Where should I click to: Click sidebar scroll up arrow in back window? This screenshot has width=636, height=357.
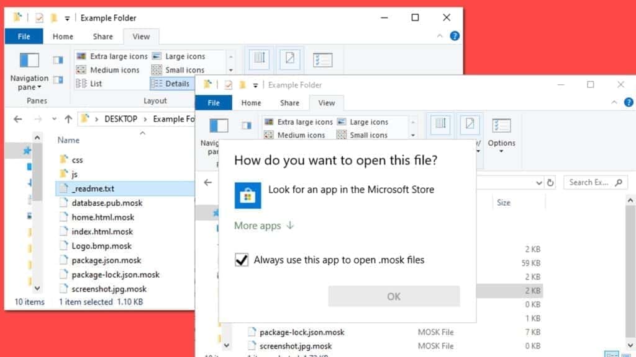pyautogui.click(x=37, y=138)
